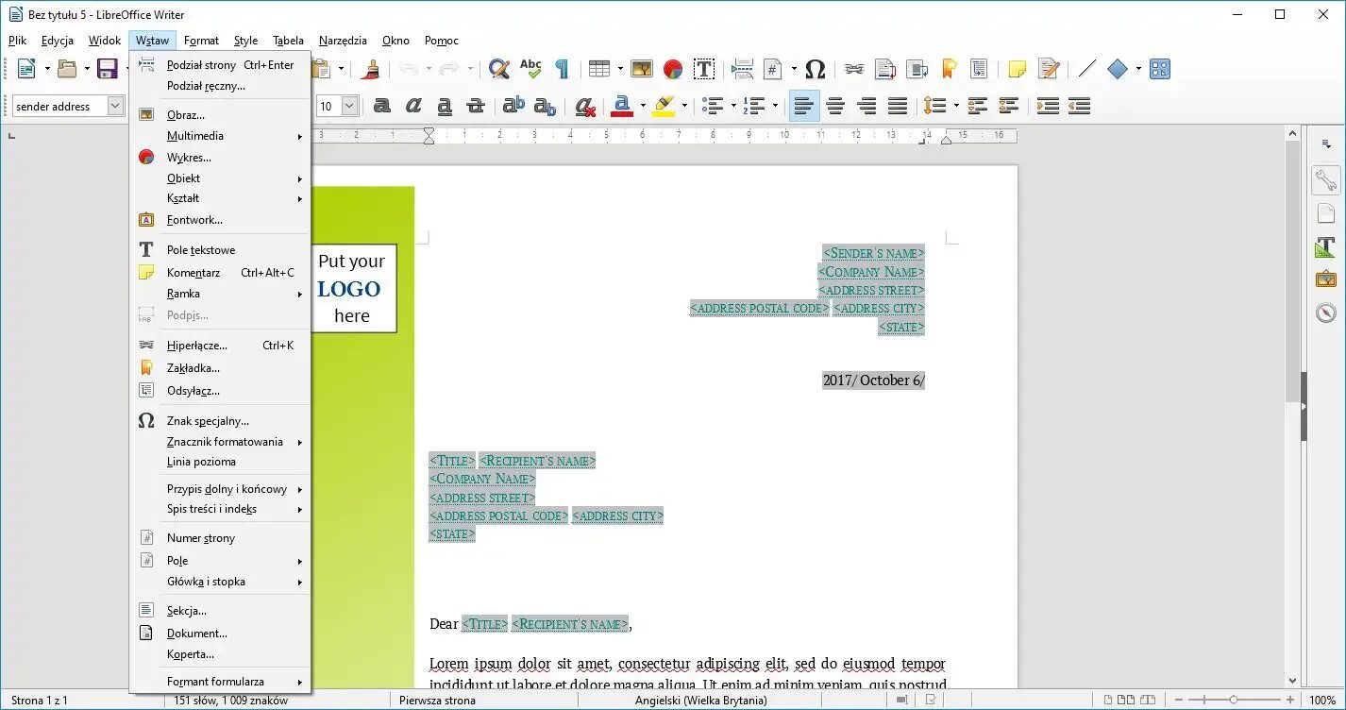Select the Line drawing tool
This screenshot has width=1346, height=710.
[x=1086, y=69]
